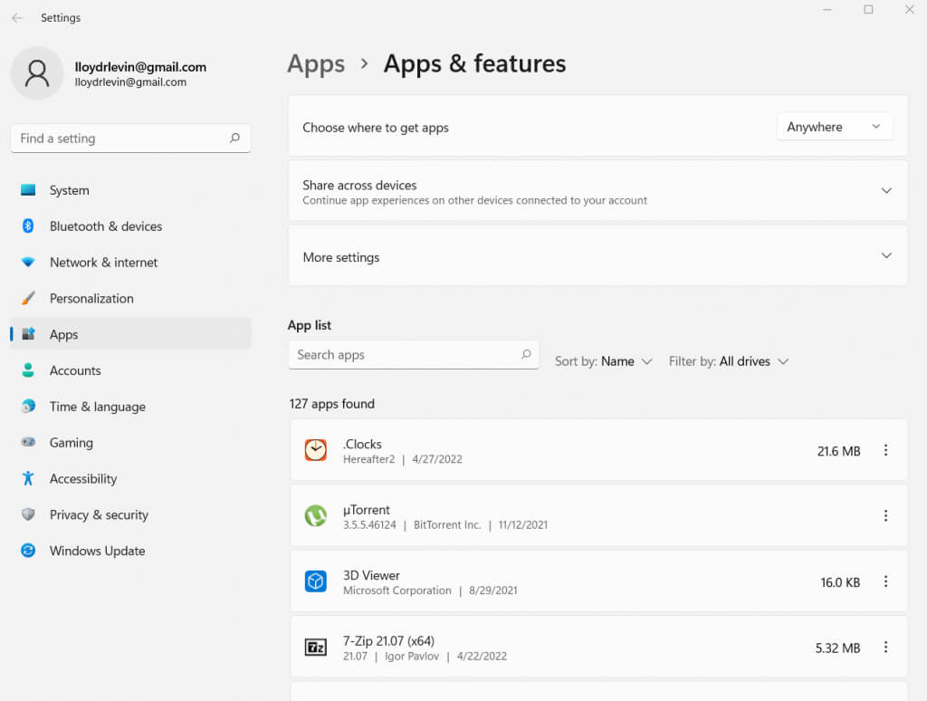
Task: Click the user profile avatar
Action: (36, 73)
